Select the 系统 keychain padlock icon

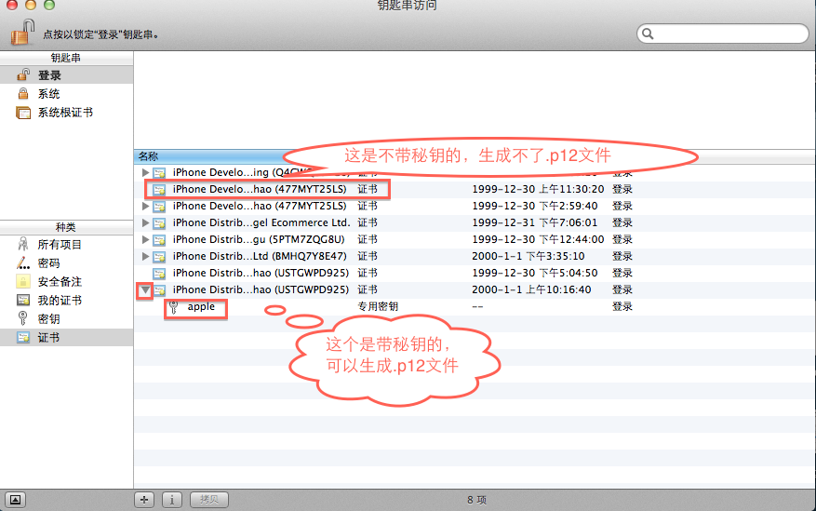(x=23, y=94)
